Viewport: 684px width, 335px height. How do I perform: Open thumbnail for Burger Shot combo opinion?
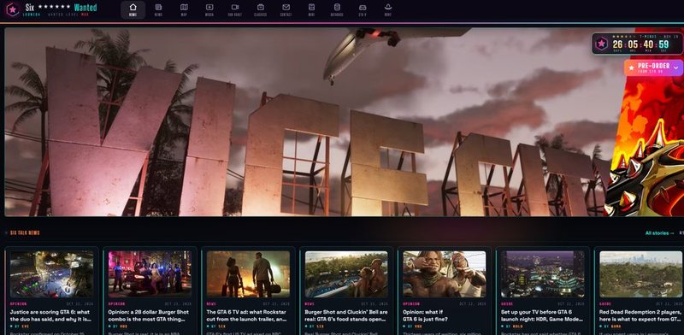150,274
